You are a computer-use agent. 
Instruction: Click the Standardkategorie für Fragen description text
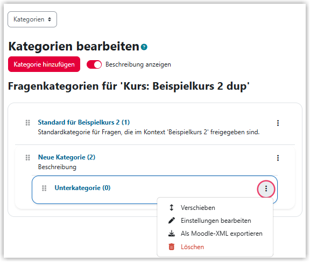tap(149, 132)
